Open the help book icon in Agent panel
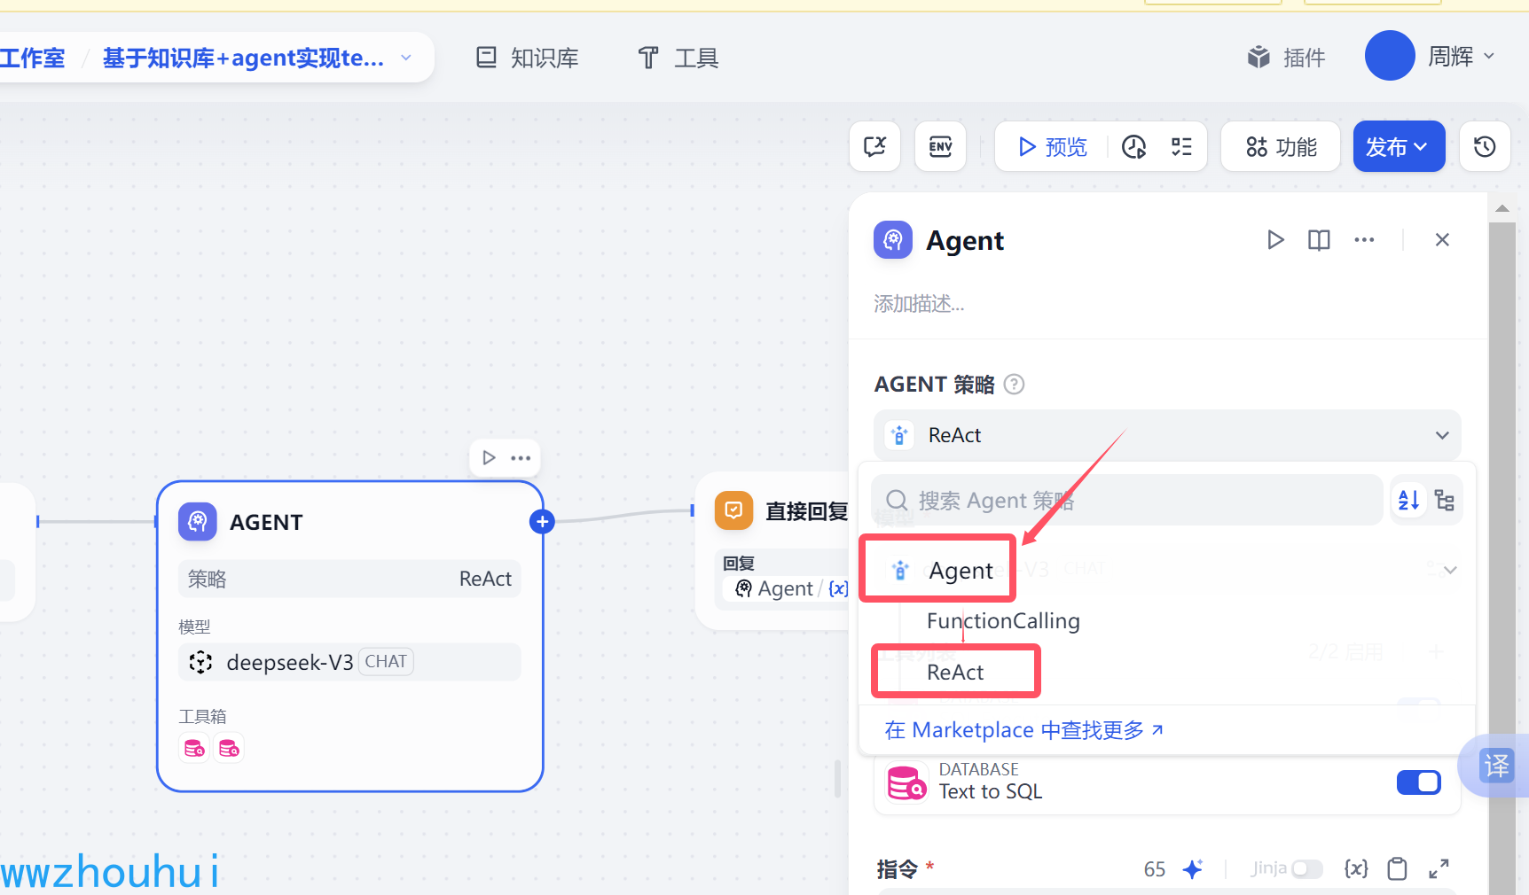This screenshot has width=1529, height=895. tap(1319, 240)
